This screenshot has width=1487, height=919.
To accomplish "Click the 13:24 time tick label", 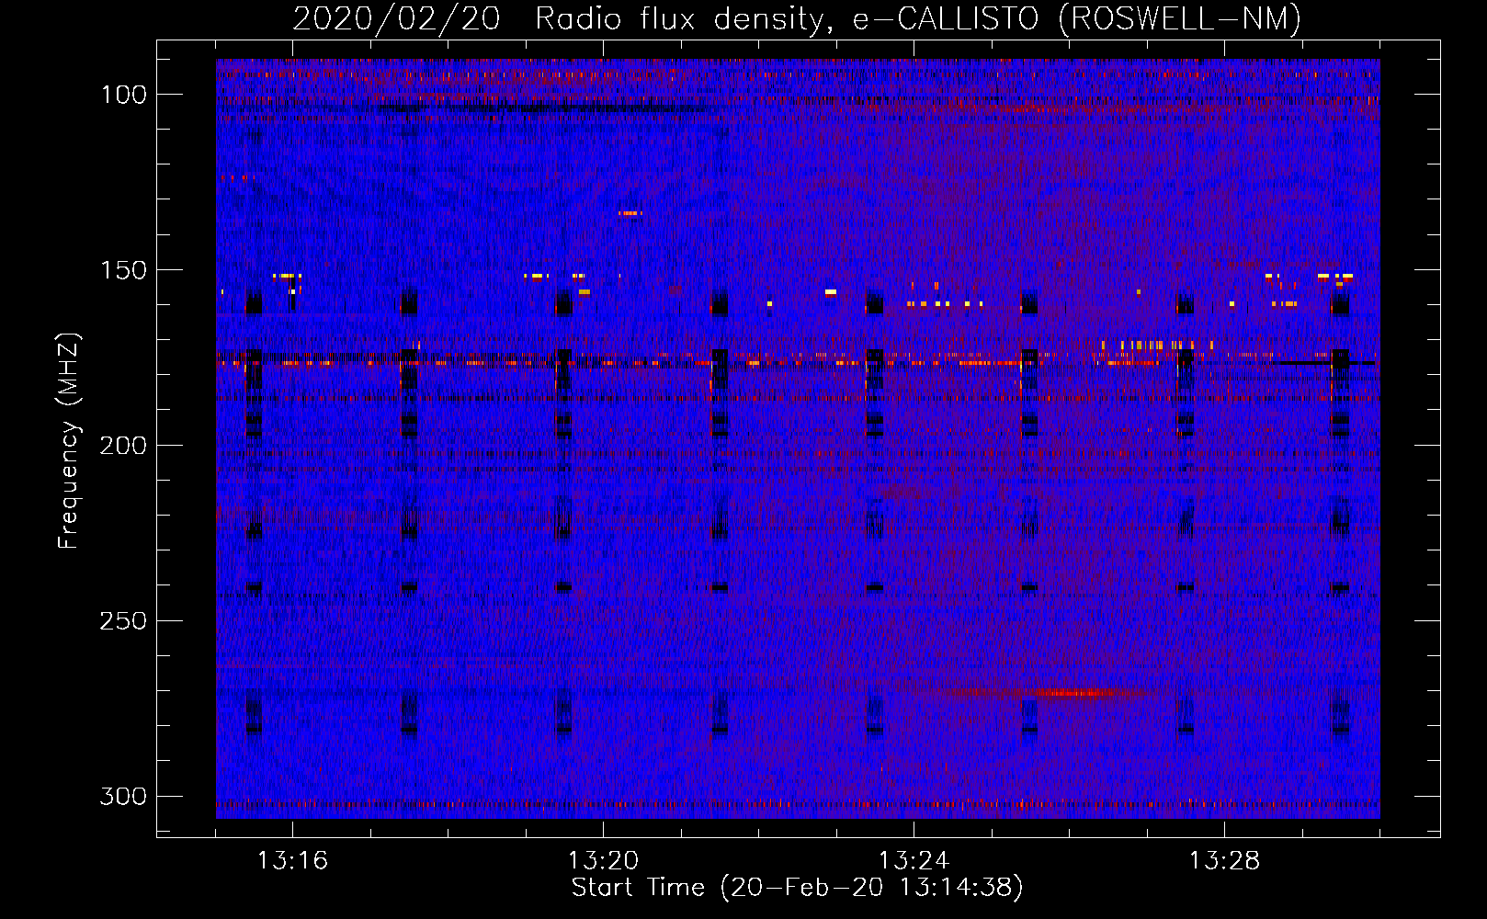I will 914,861.
